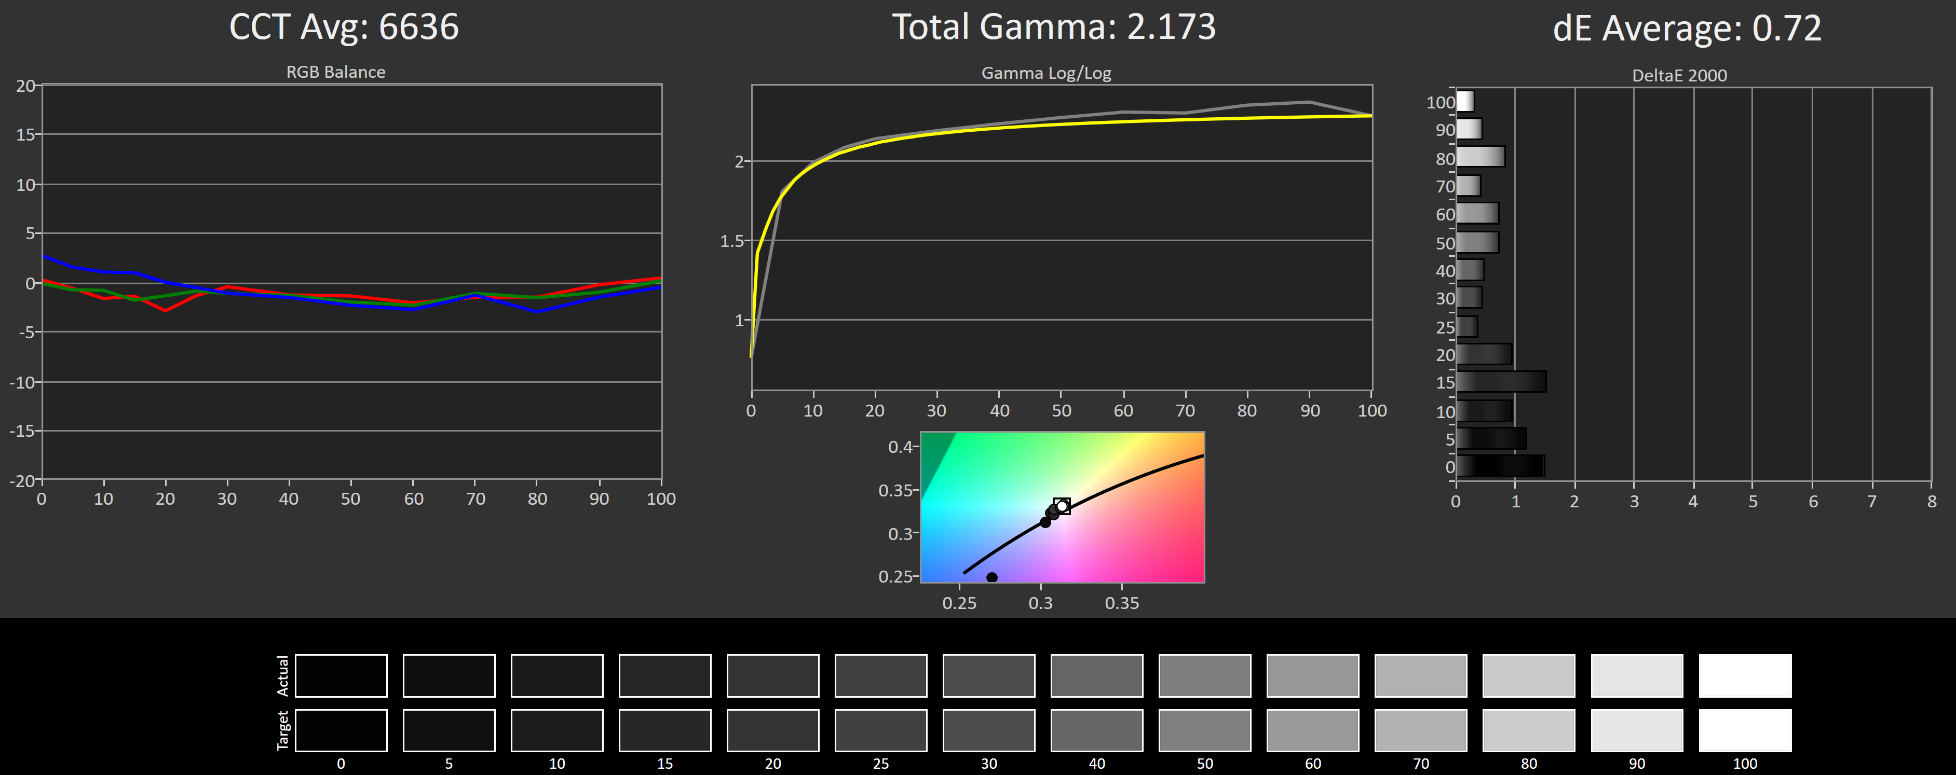
Task: Click the white point square on chromaticity chart
Action: click(1062, 506)
